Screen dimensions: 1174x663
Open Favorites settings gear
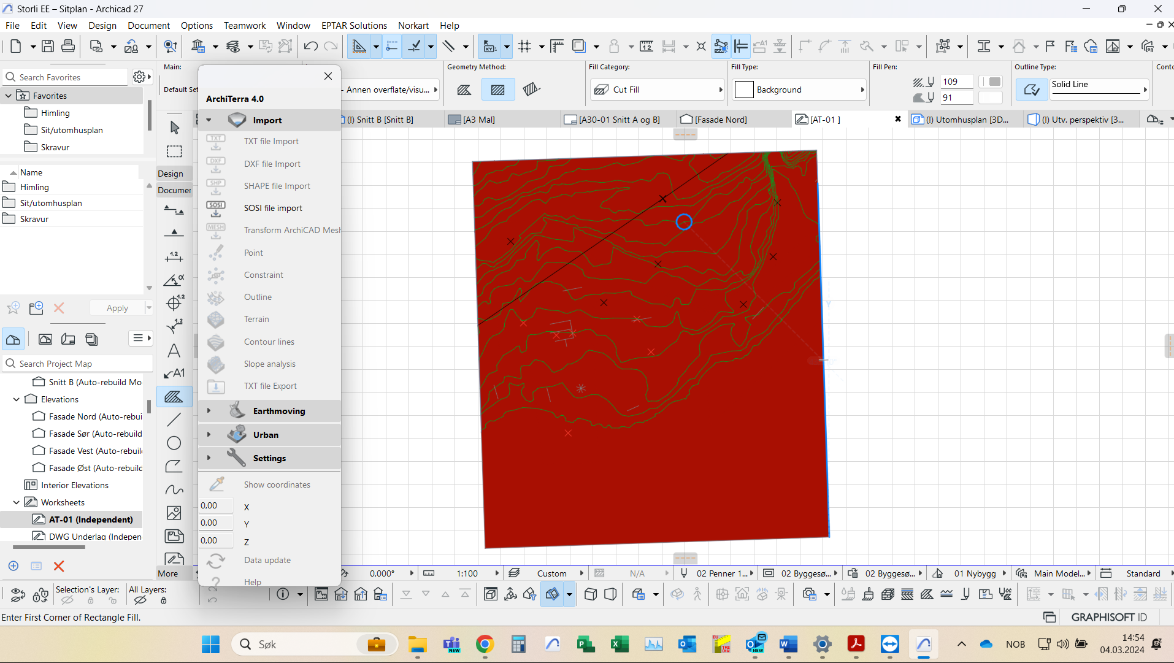pos(140,77)
